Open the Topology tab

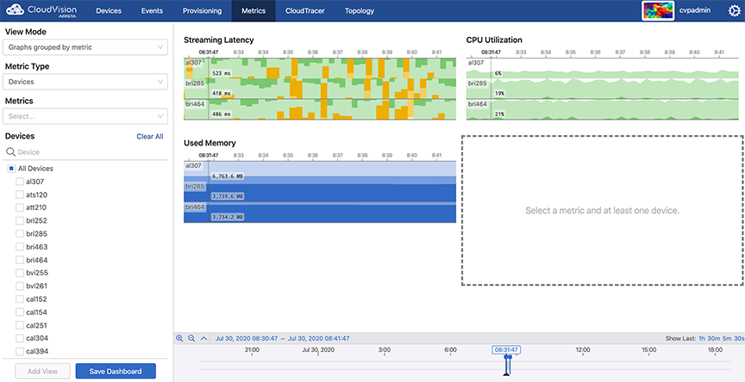[x=360, y=10]
